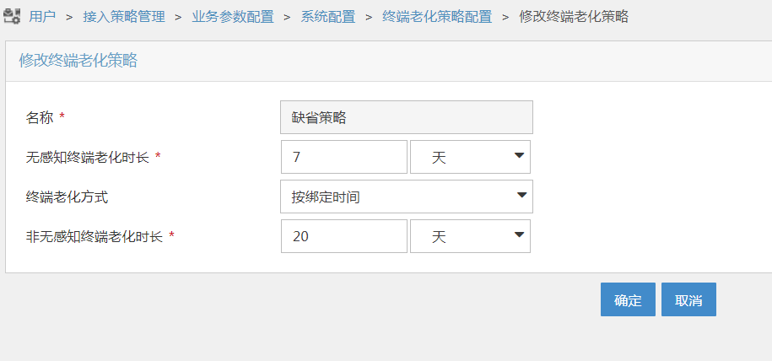Focus the 无感知终端老化时长 value field
Viewport: 772px width, 361px height.
343,158
